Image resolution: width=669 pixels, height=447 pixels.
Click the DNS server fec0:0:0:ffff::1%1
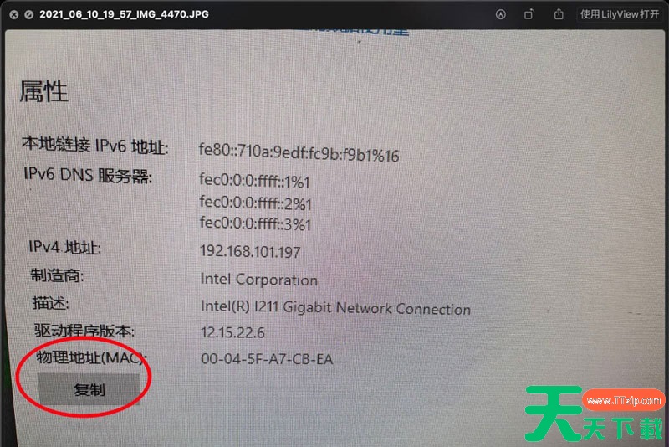(x=254, y=180)
